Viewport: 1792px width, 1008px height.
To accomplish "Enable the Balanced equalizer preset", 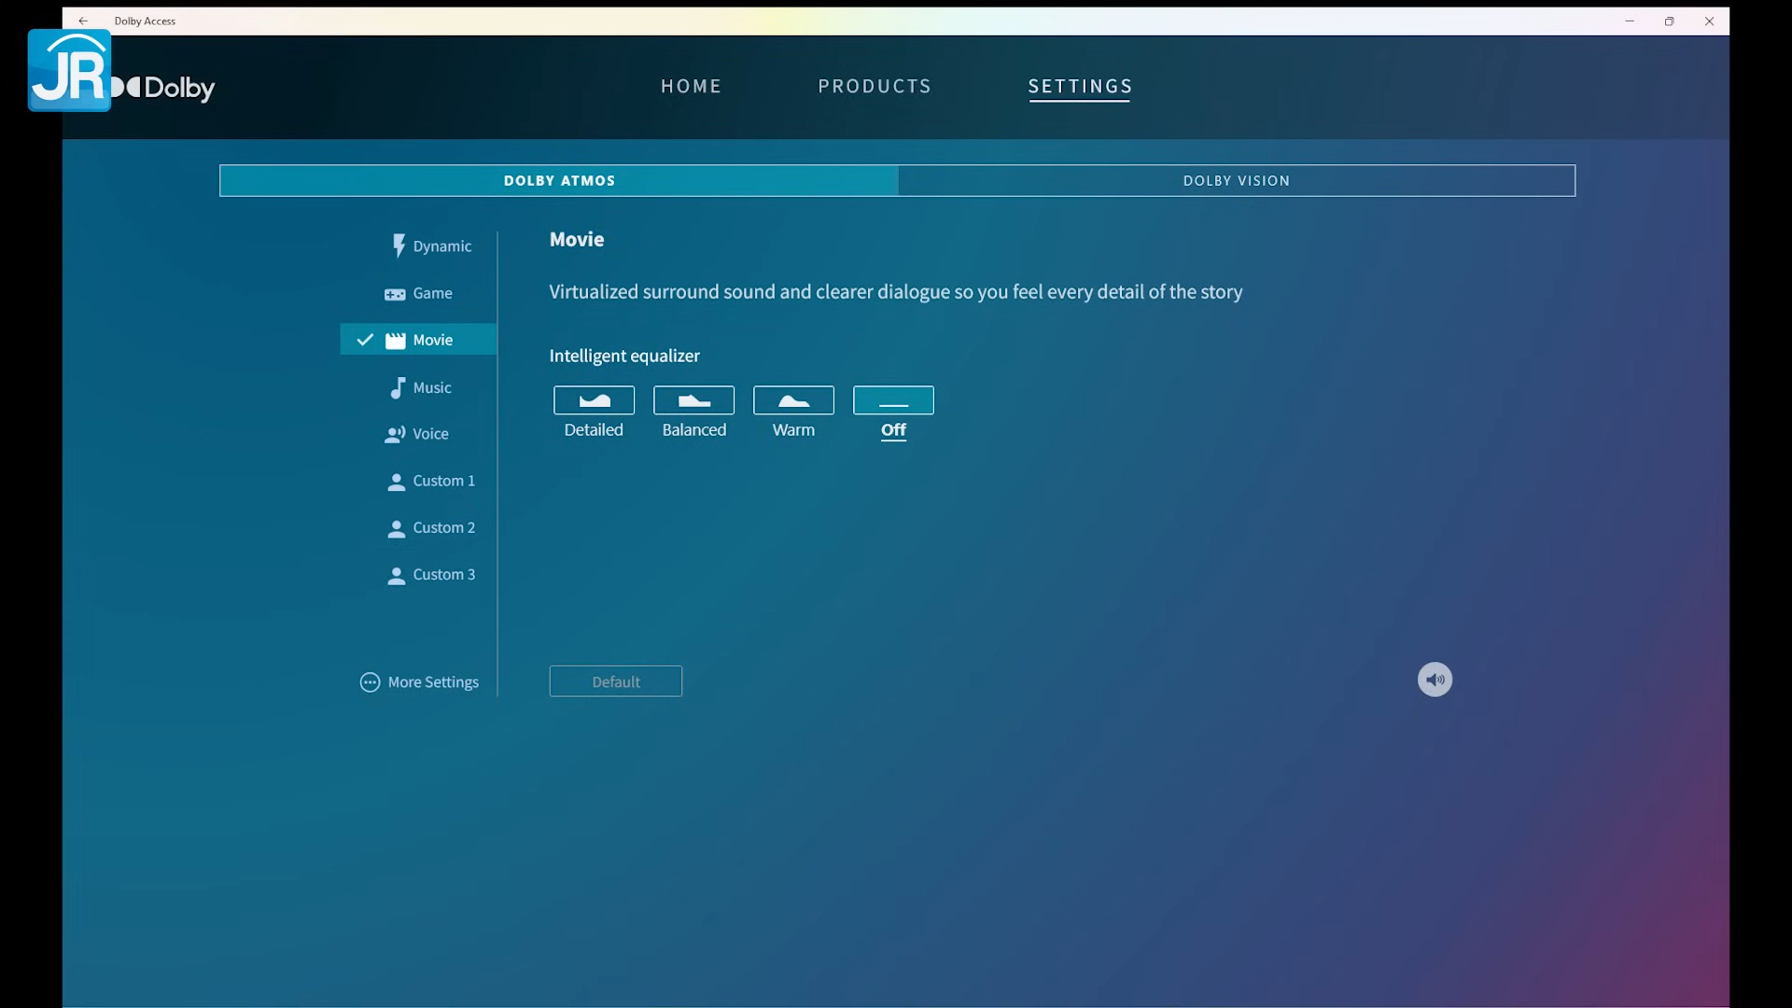I will click(x=693, y=400).
